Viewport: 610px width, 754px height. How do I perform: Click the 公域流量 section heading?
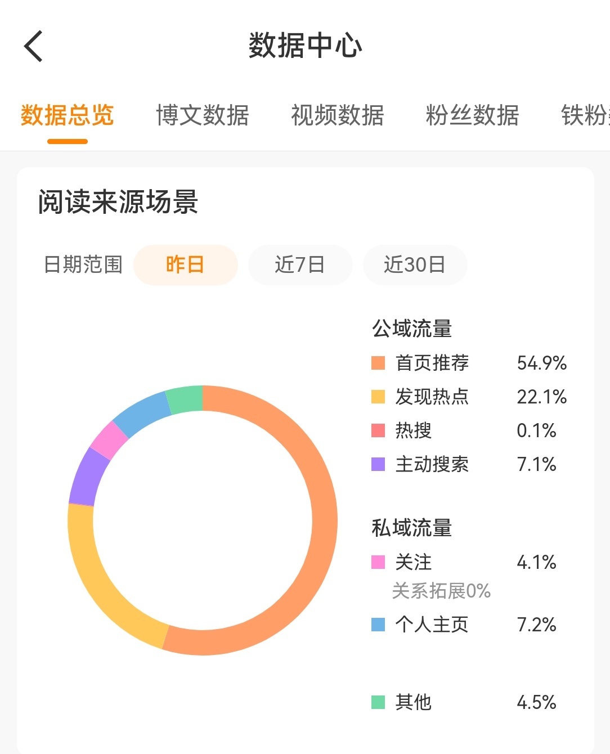click(411, 329)
